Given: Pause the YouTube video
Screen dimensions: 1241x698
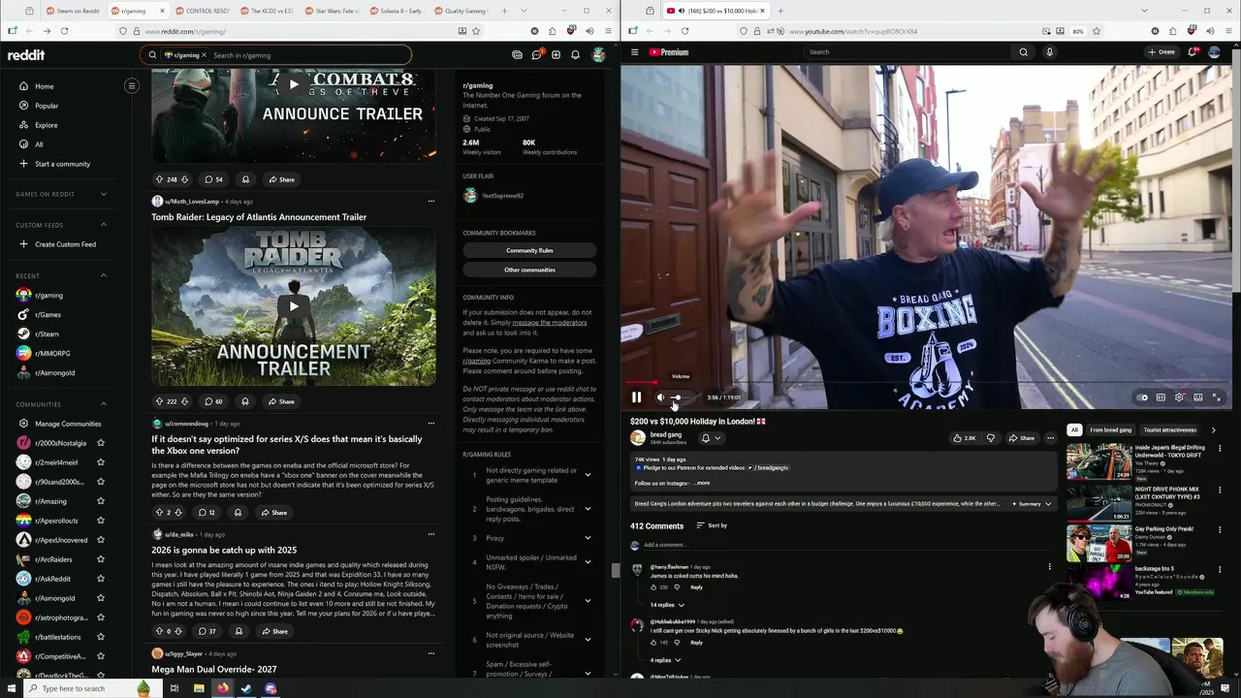Looking at the screenshot, I should tap(636, 397).
